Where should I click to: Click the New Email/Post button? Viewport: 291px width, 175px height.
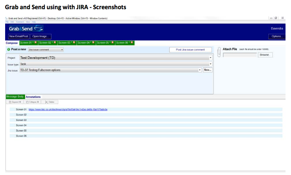[x=19, y=36]
